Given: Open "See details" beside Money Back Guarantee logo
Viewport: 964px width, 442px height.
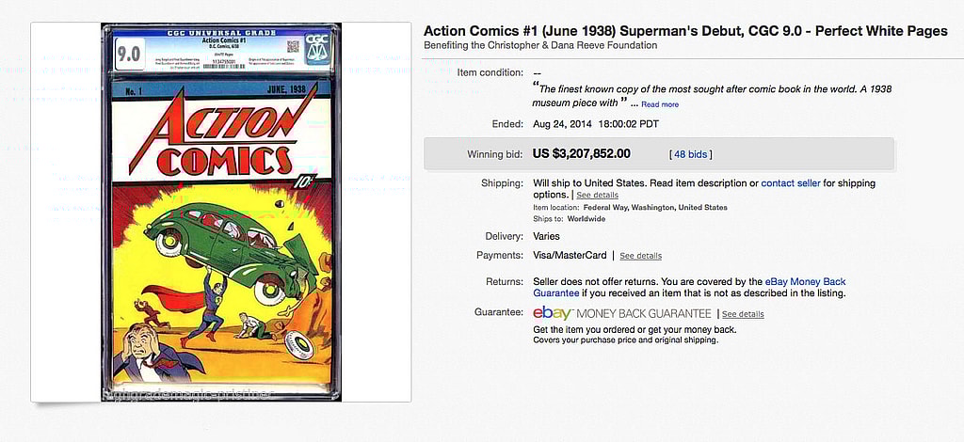Looking at the screenshot, I should tap(743, 314).
